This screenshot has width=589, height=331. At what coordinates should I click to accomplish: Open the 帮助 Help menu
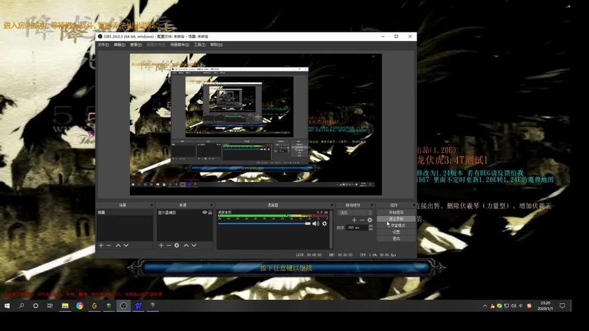click(x=216, y=44)
